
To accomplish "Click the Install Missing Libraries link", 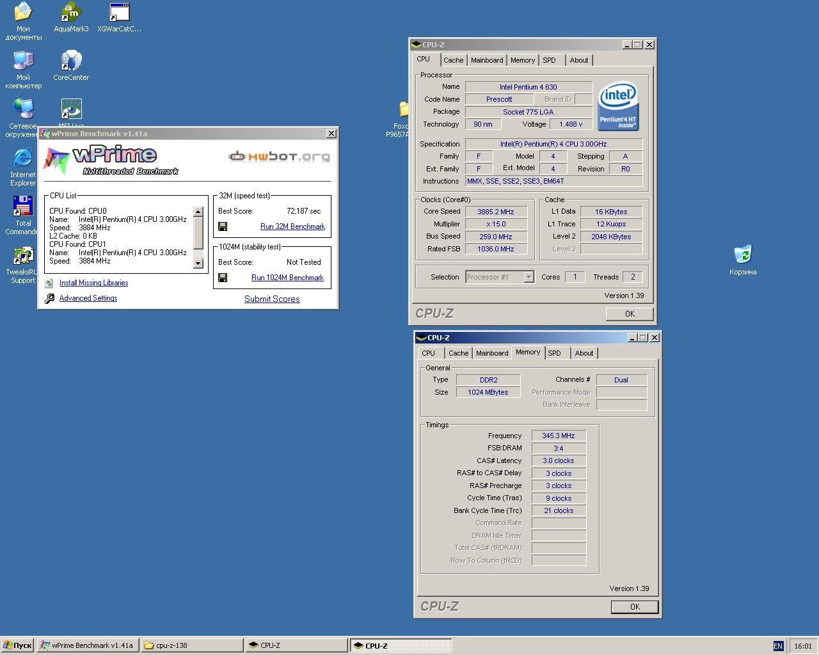I will click(93, 283).
